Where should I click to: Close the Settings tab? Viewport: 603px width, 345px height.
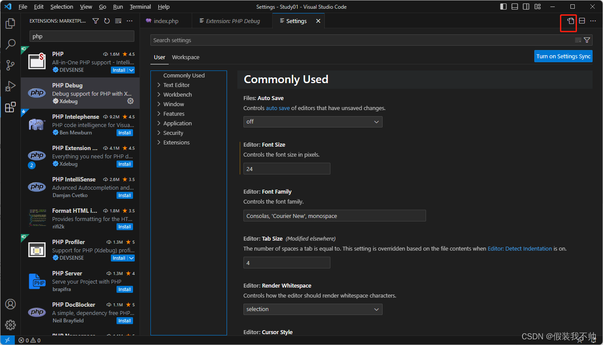(318, 21)
